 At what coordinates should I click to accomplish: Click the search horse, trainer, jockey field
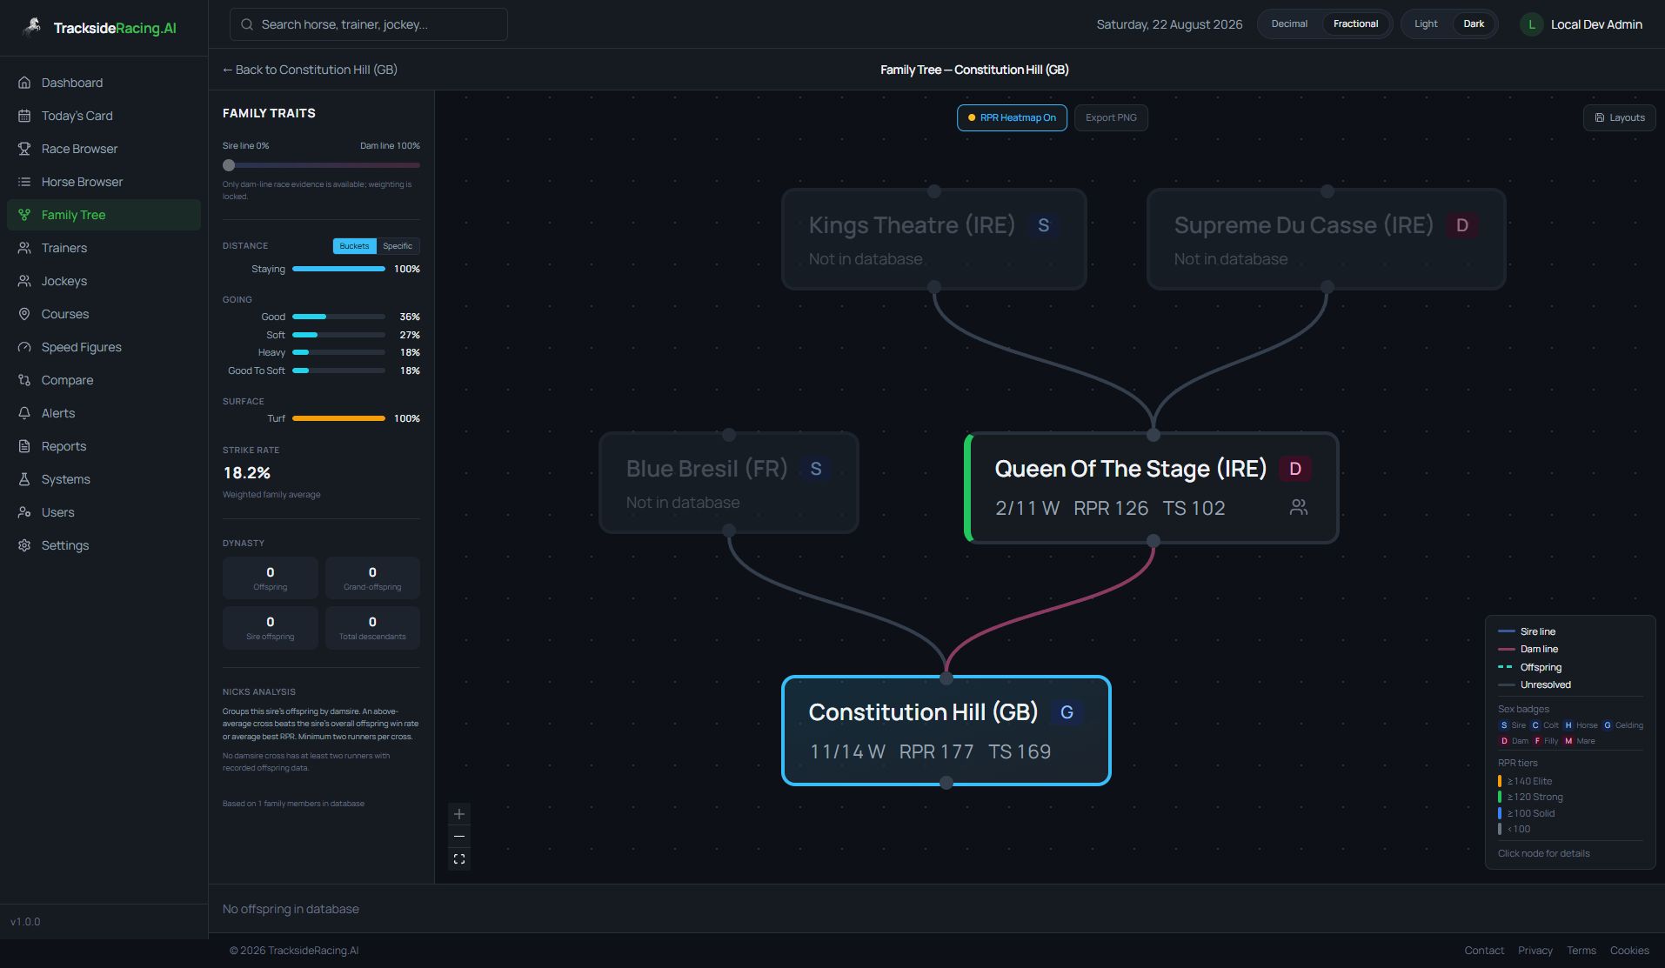tap(369, 24)
